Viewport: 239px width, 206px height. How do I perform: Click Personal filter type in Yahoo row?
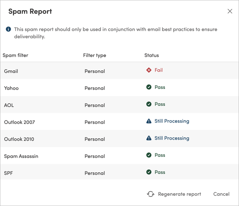pos(95,88)
